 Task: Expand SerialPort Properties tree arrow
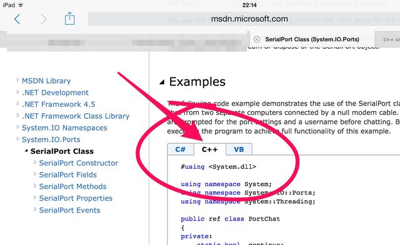(35, 197)
